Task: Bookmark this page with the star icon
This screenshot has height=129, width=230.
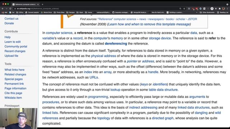Action: coord(184,9)
